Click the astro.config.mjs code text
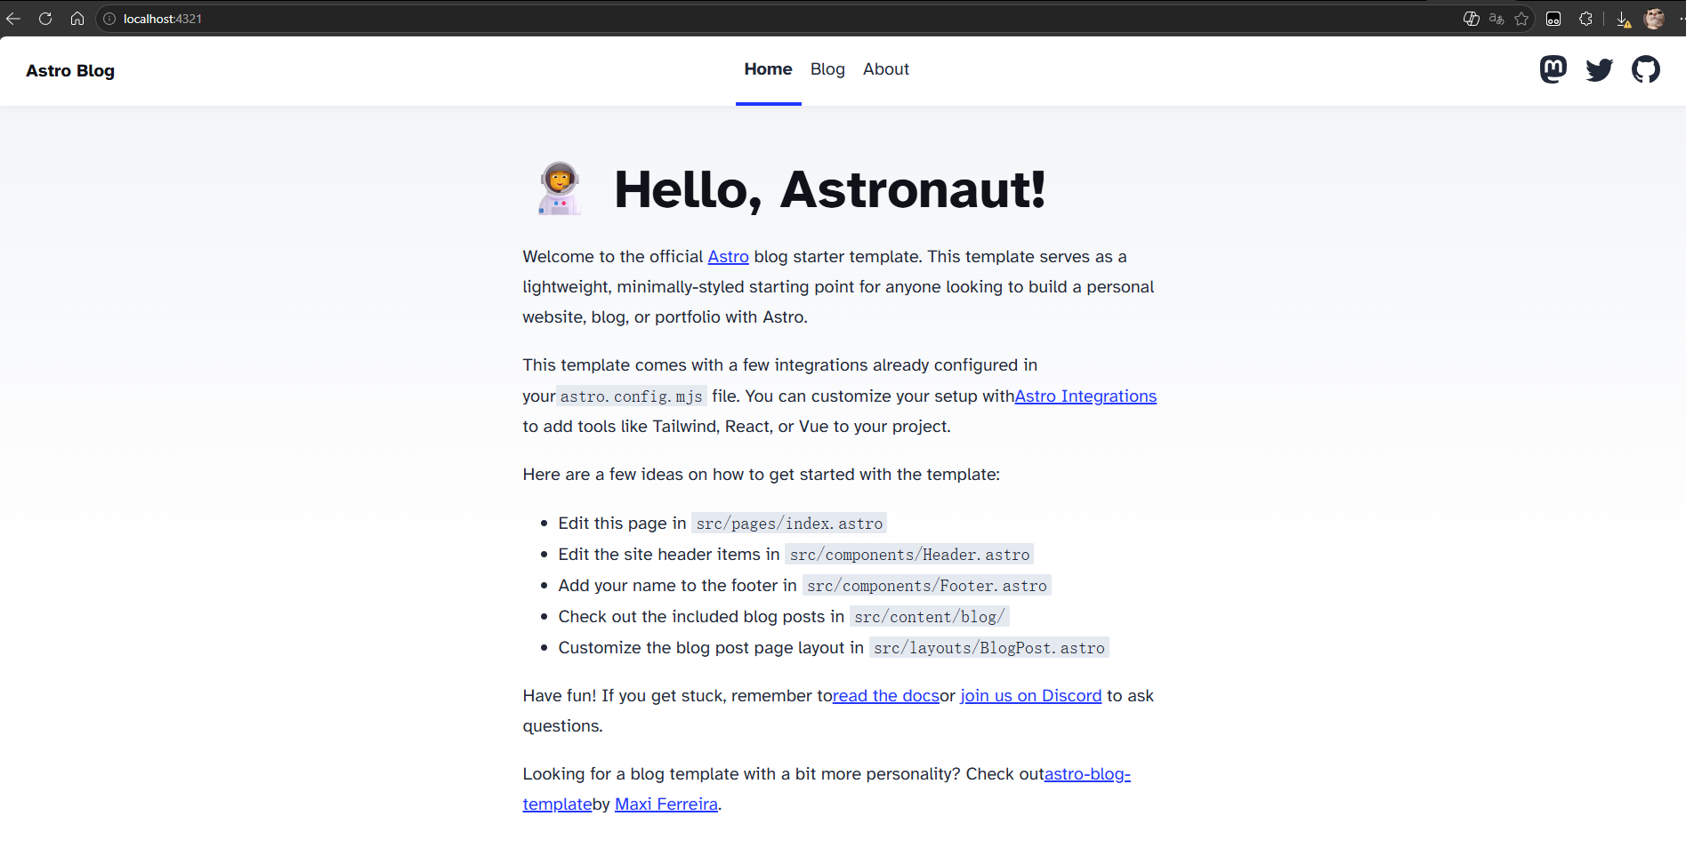Screen dimensions: 1686x848 632,396
